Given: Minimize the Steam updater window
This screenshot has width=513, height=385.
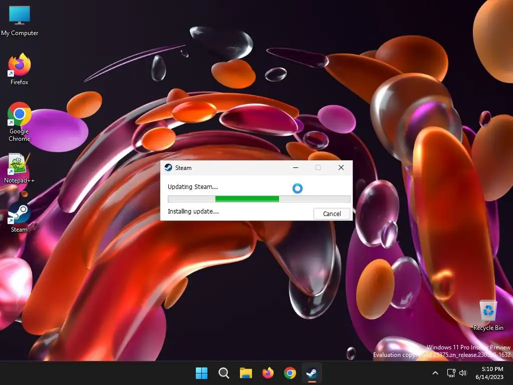Looking at the screenshot, I should pos(296,167).
